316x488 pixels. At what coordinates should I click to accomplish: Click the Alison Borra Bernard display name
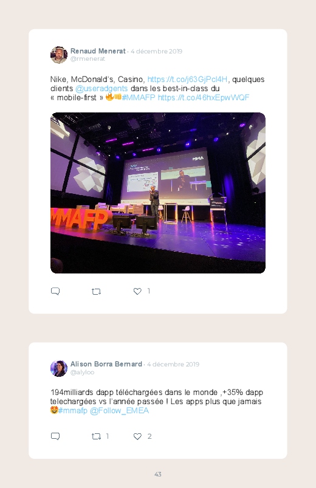(x=106, y=364)
